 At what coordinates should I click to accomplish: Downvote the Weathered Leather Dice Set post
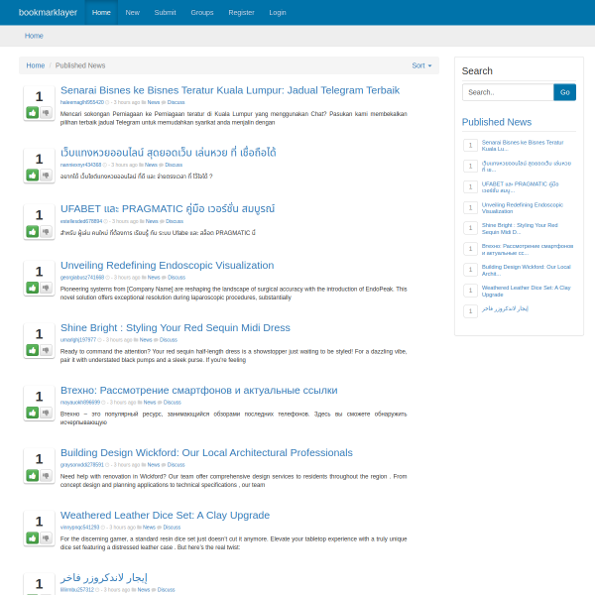pyautogui.click(x=46, y=537)
